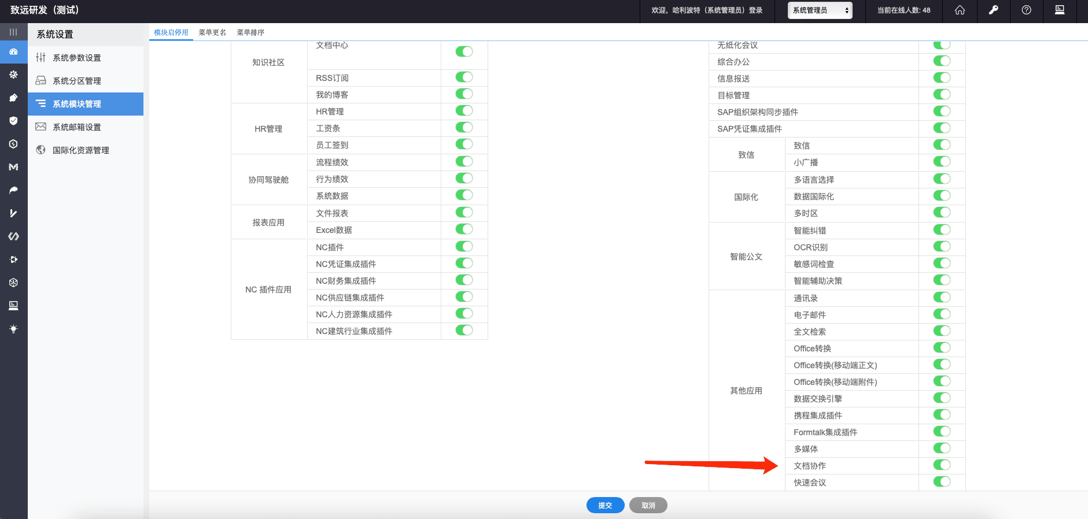This screenshot has width=1088, height=519.
Task: Toggle the NC财务集成插件 switch
Action: 464,280
